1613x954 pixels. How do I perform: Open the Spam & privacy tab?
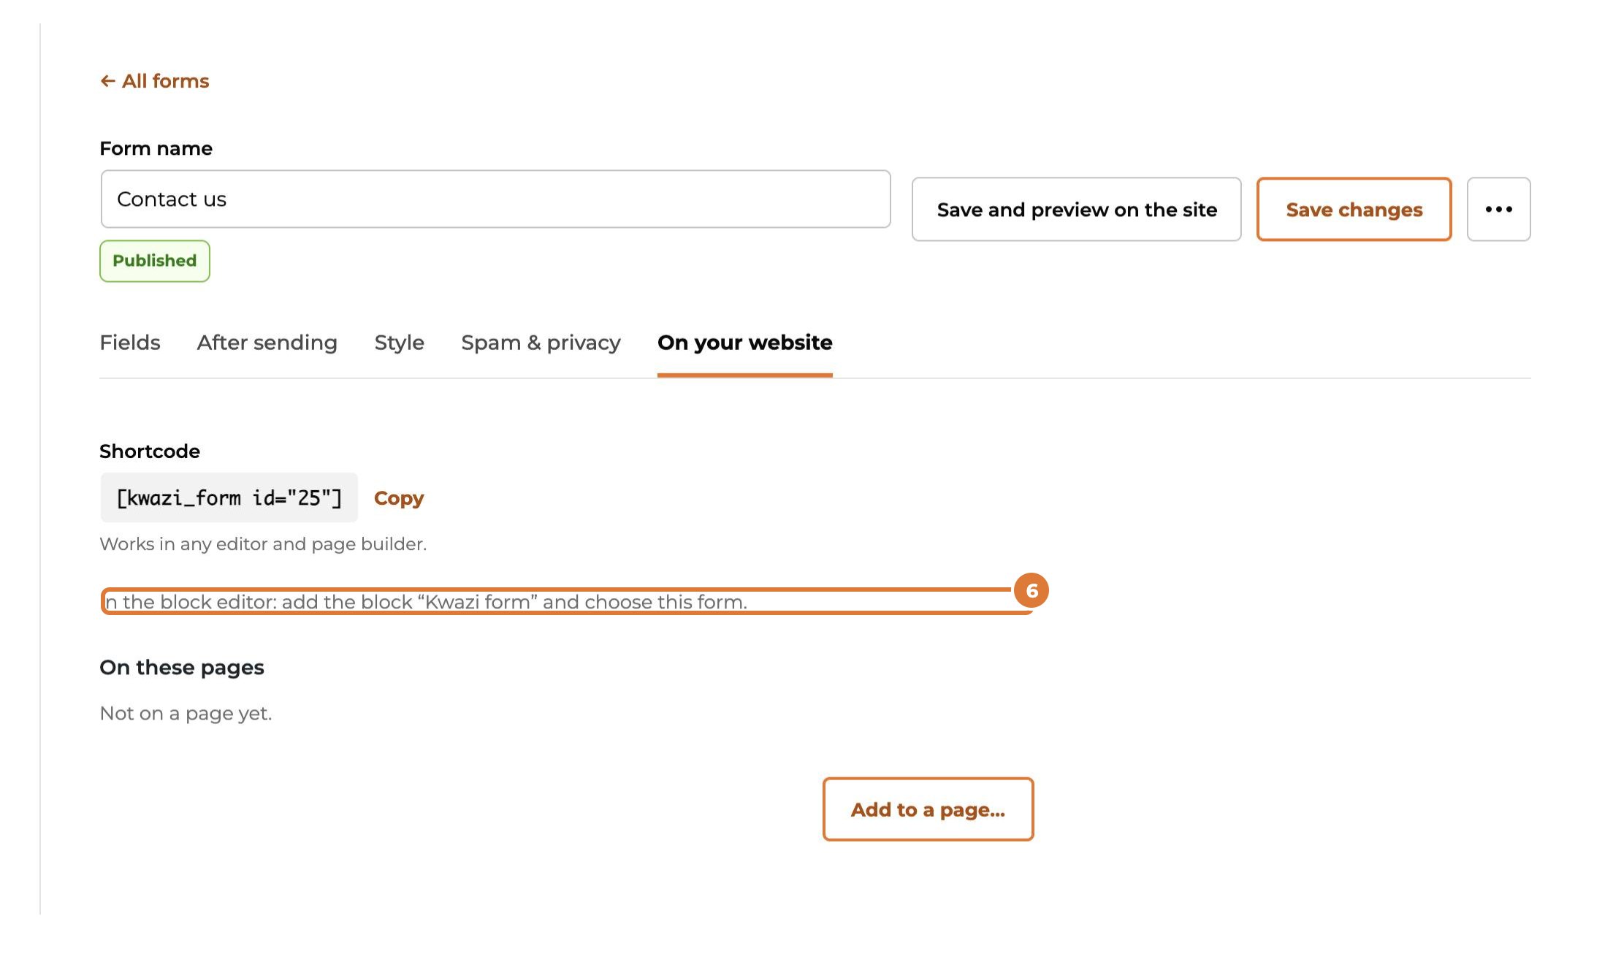tap(541, 343)
